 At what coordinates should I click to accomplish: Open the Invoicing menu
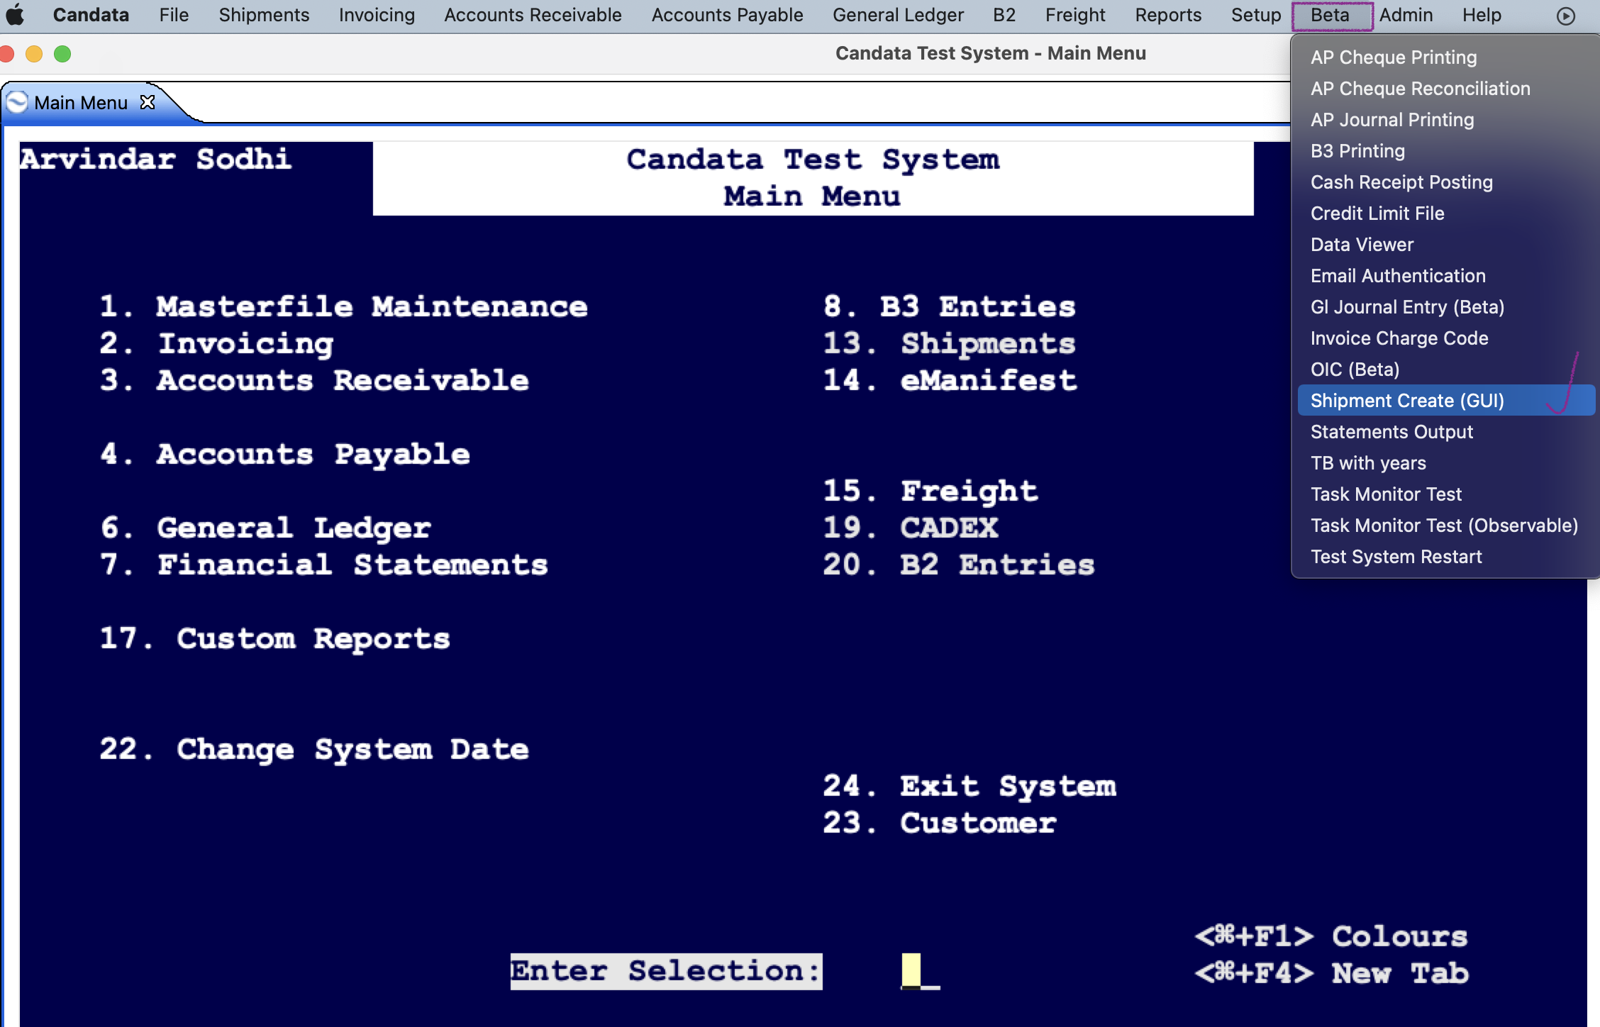click(x=377, y=15)
